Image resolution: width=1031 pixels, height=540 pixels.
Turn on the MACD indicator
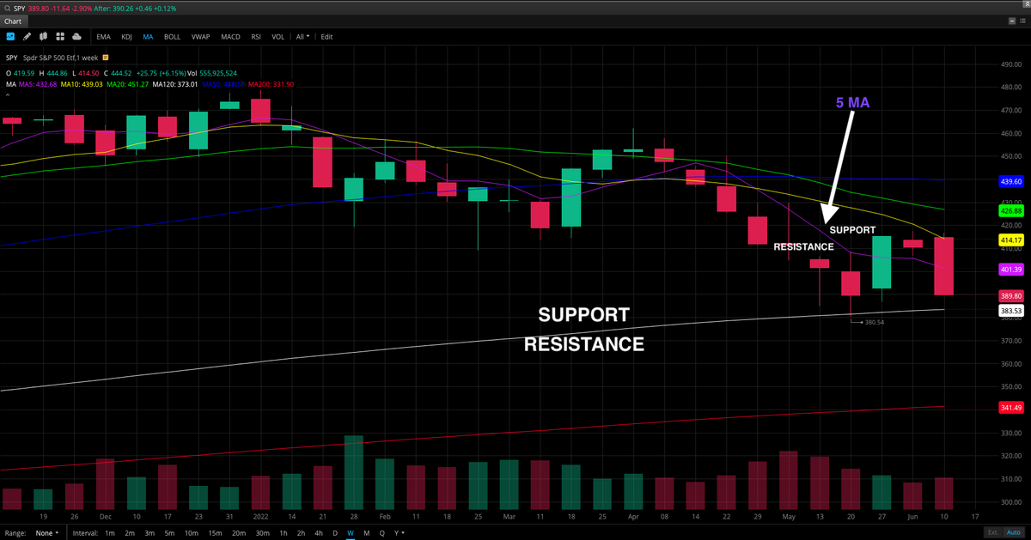pos(230,37)
